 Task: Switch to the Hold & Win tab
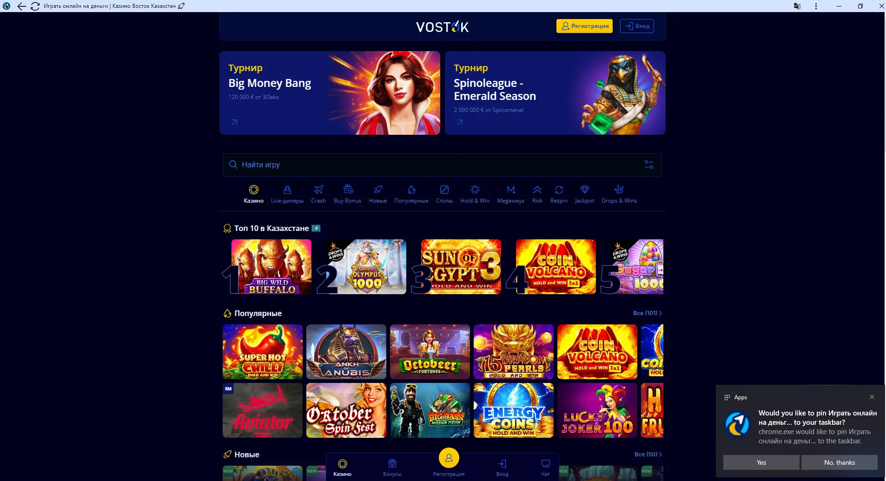475,194
